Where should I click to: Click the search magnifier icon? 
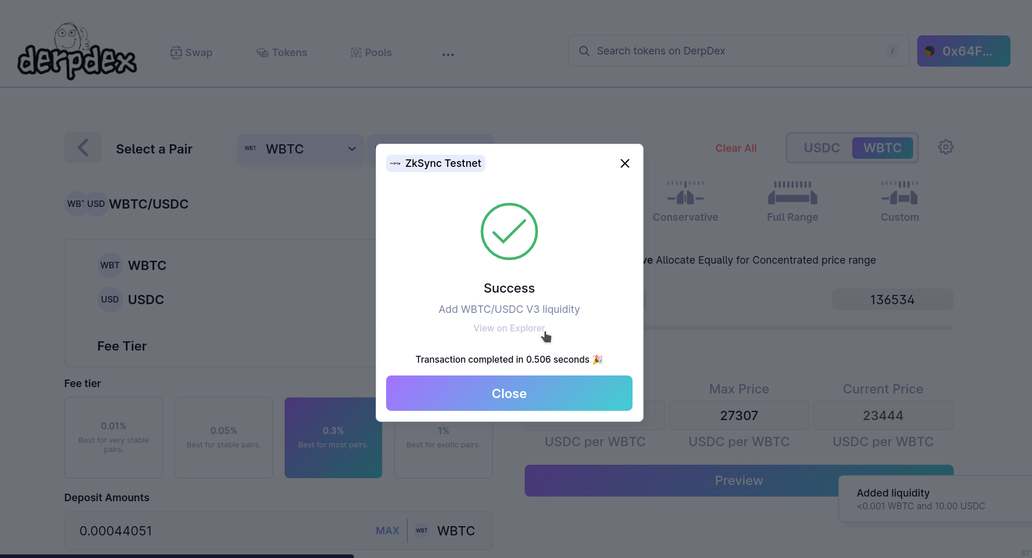pos(584,51)
